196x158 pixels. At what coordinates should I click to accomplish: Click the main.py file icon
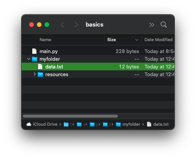34,51
